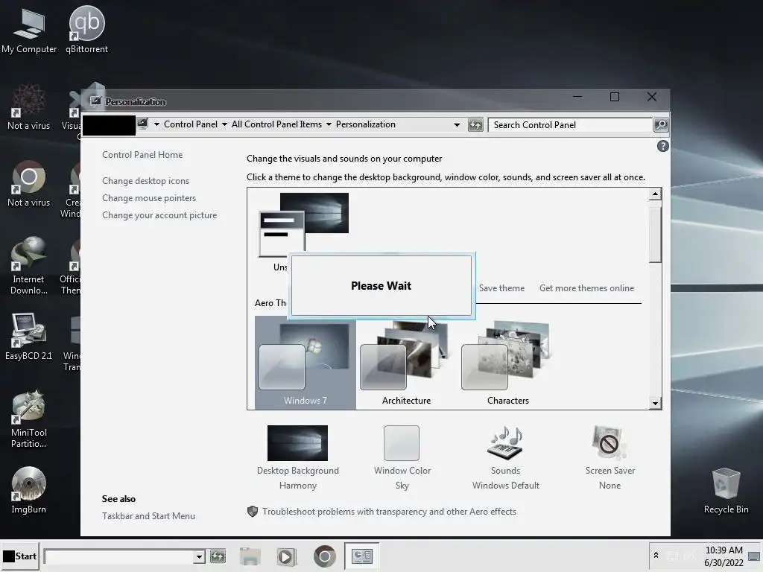Select the Architecture theme
The width and height of the screenshot is (763, 572).
[406, 363]
